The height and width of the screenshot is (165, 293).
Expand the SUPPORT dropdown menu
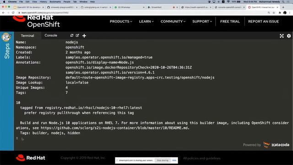click(202, 22)
